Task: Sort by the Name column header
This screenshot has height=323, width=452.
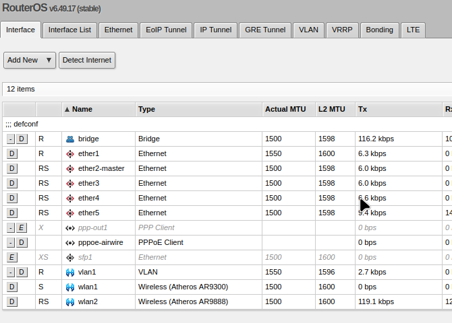Action: pyautogui.click(x=98, y=109)
